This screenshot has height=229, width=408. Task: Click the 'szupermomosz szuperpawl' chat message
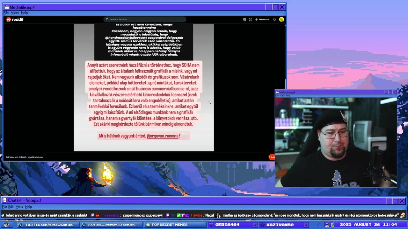pyautogui.click(x=142, y=215)
